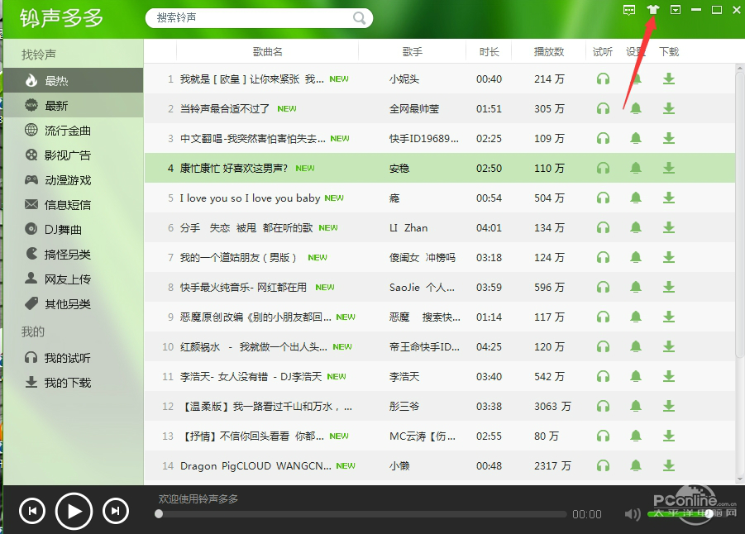Open 影视广告 category

click(73, 155)
